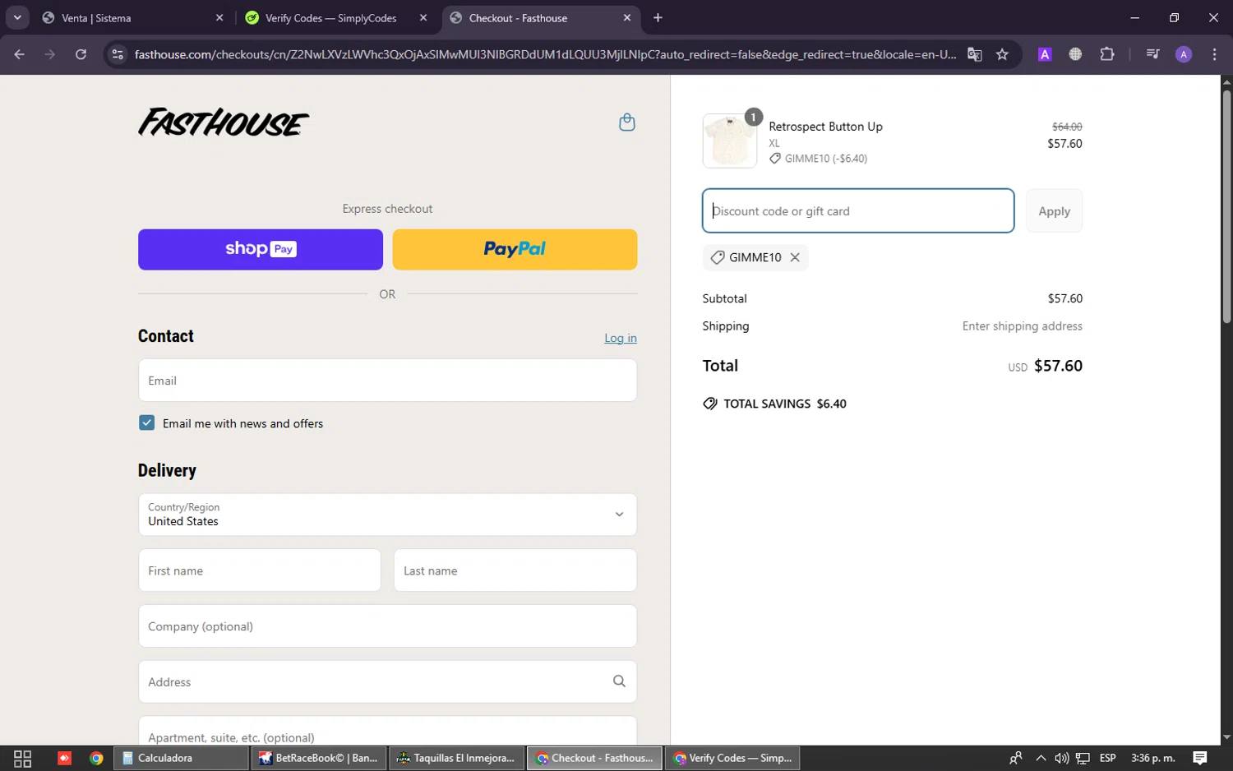Focus the Email input field
The height and width of the screenshot is (771, 1233).
pyautogui.click(x=387, y=381)
